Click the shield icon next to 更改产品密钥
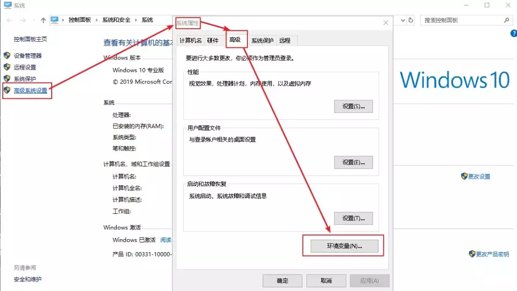The height and width of the screenshot is (291, 517). coord(472,254)
